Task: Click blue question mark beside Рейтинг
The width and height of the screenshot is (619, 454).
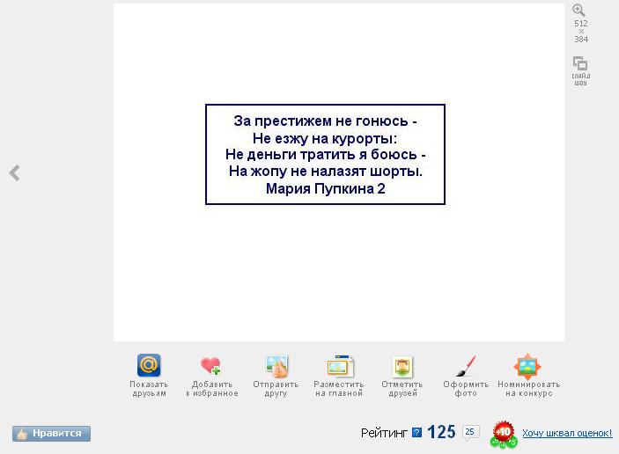Action: pyautogui.click(x=416, y=433)
